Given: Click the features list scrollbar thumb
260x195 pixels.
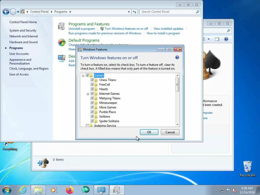Looking at the screenshot, I should [x=177, y=85].
